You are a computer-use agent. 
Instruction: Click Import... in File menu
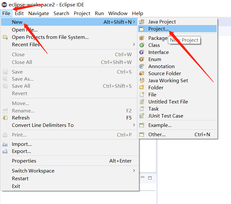tap(22, 144)
